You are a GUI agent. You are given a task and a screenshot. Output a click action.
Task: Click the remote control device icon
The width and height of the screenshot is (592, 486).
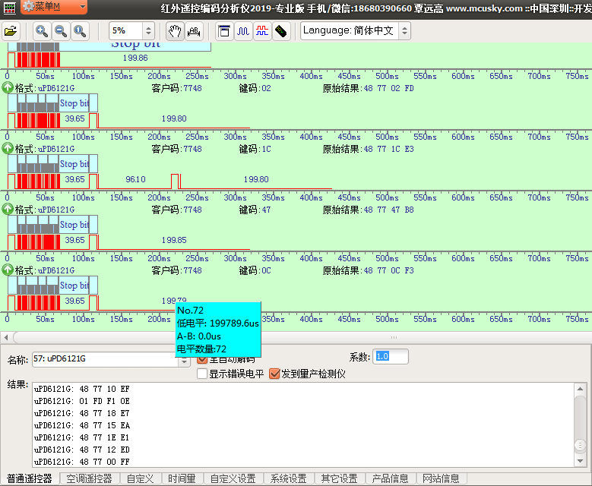pyautogui.click(x=281, y=31)
